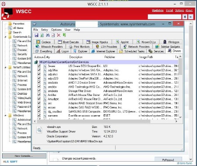Click the file icon next to dg_ssudbus entry
Screen dimensions: 197x166
click(x=45, y=112)
